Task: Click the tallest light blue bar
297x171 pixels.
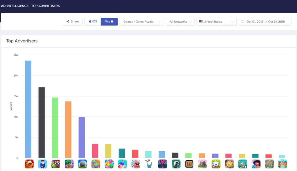Action: pyautogui.click(x=28, y=109)
